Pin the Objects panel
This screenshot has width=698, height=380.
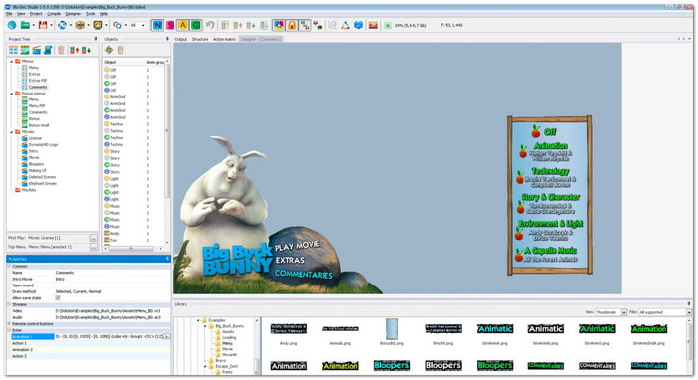(167, 39)
